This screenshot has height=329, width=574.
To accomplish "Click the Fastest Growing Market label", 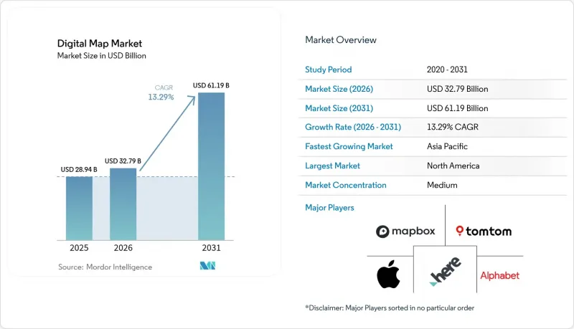I will [349, 146].
